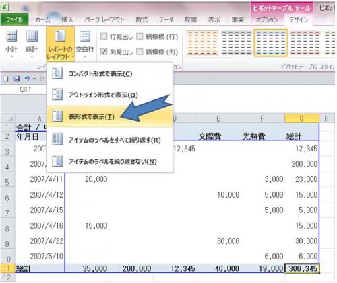
Task: Switch to the 挿入 tab
Action: 67,19
